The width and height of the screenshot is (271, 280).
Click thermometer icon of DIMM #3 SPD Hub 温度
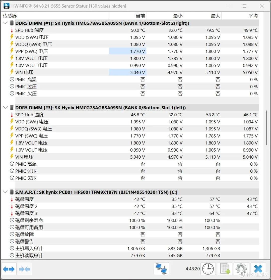point(12,115)
